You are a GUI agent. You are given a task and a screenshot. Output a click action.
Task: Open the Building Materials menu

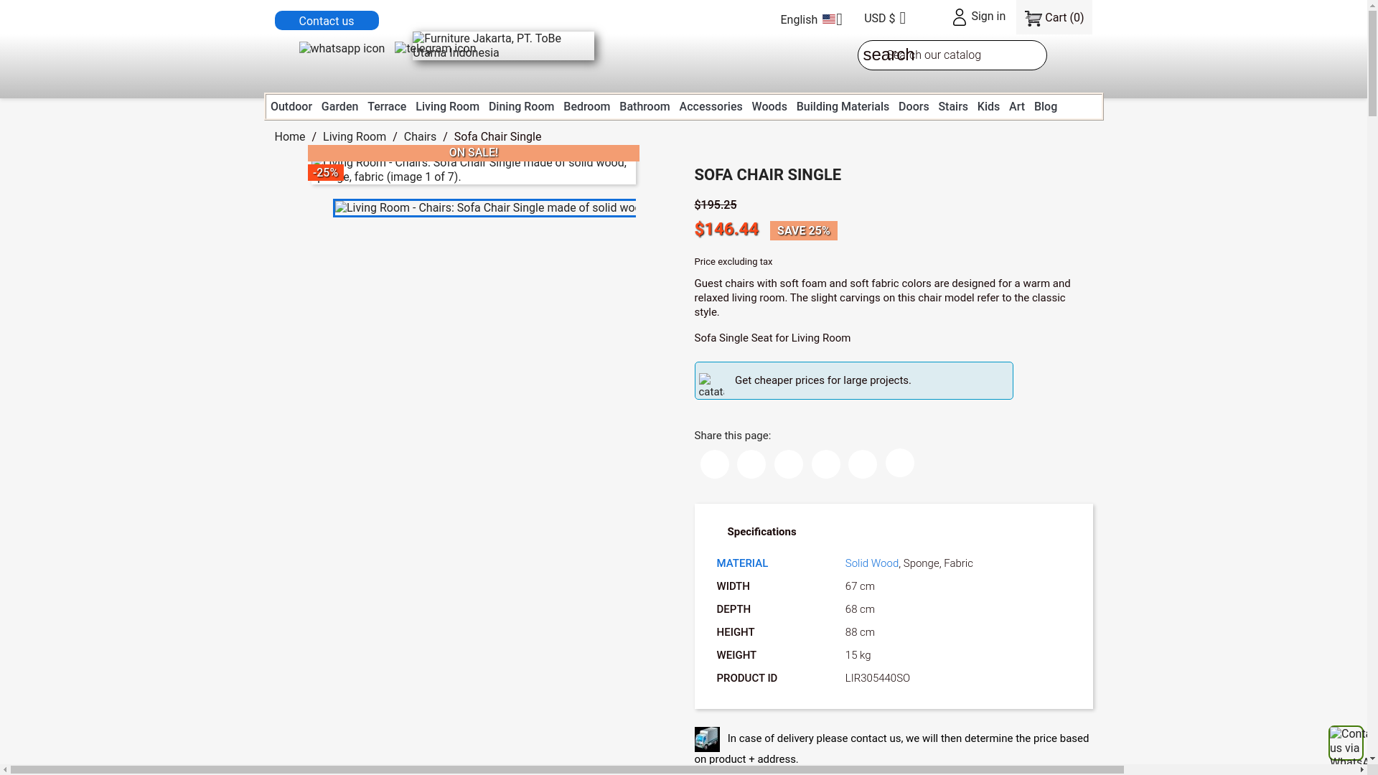843,107
